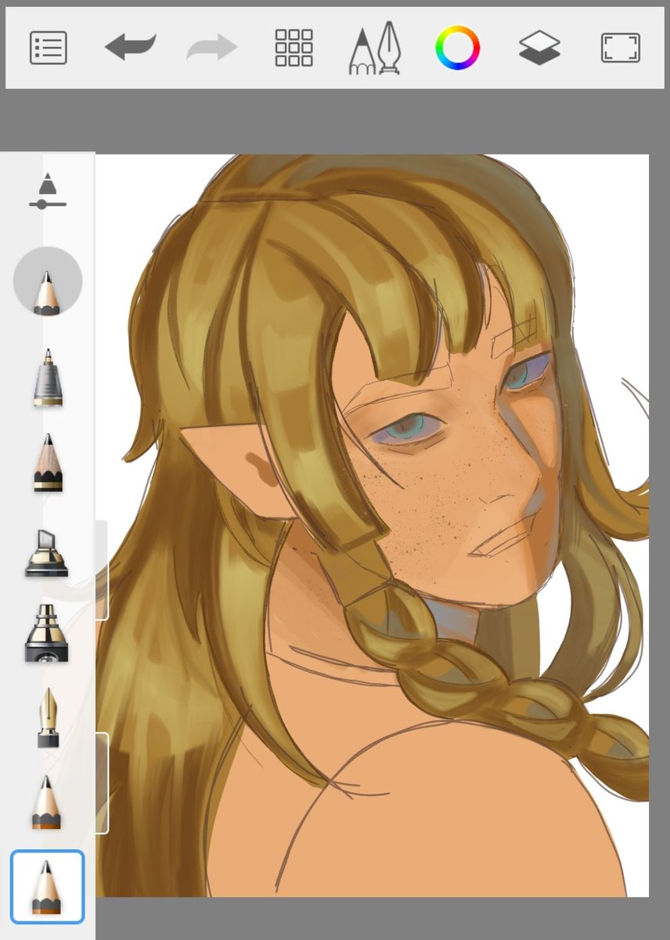Select the technical pen with metal tip
The height and width of the screenshot is (940, 670).
(x=48, y=378)
